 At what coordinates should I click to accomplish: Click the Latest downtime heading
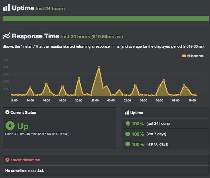tap(25, 160)
